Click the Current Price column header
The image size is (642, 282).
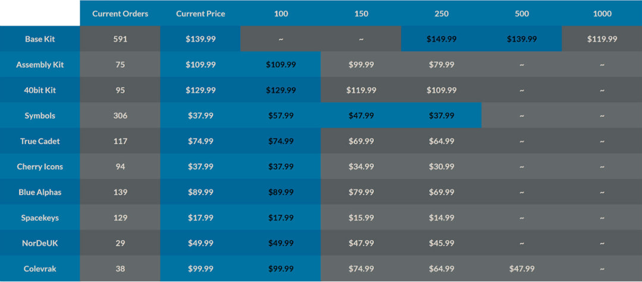coord(200,14)
